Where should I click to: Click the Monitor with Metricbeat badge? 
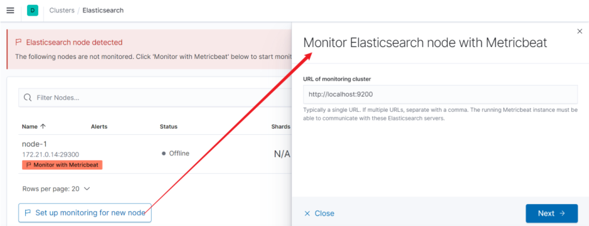[62, 165]
